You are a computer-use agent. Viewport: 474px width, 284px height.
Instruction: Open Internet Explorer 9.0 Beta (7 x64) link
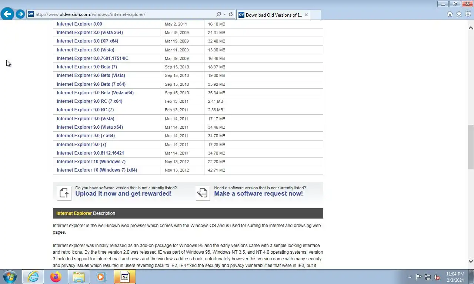91,84
